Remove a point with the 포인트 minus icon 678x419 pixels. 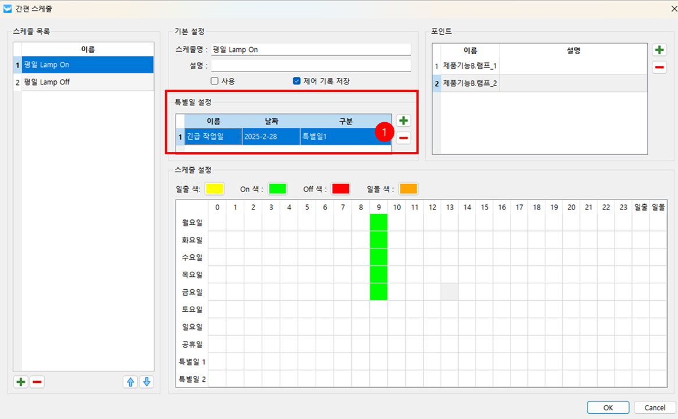(x=659, y=68)
